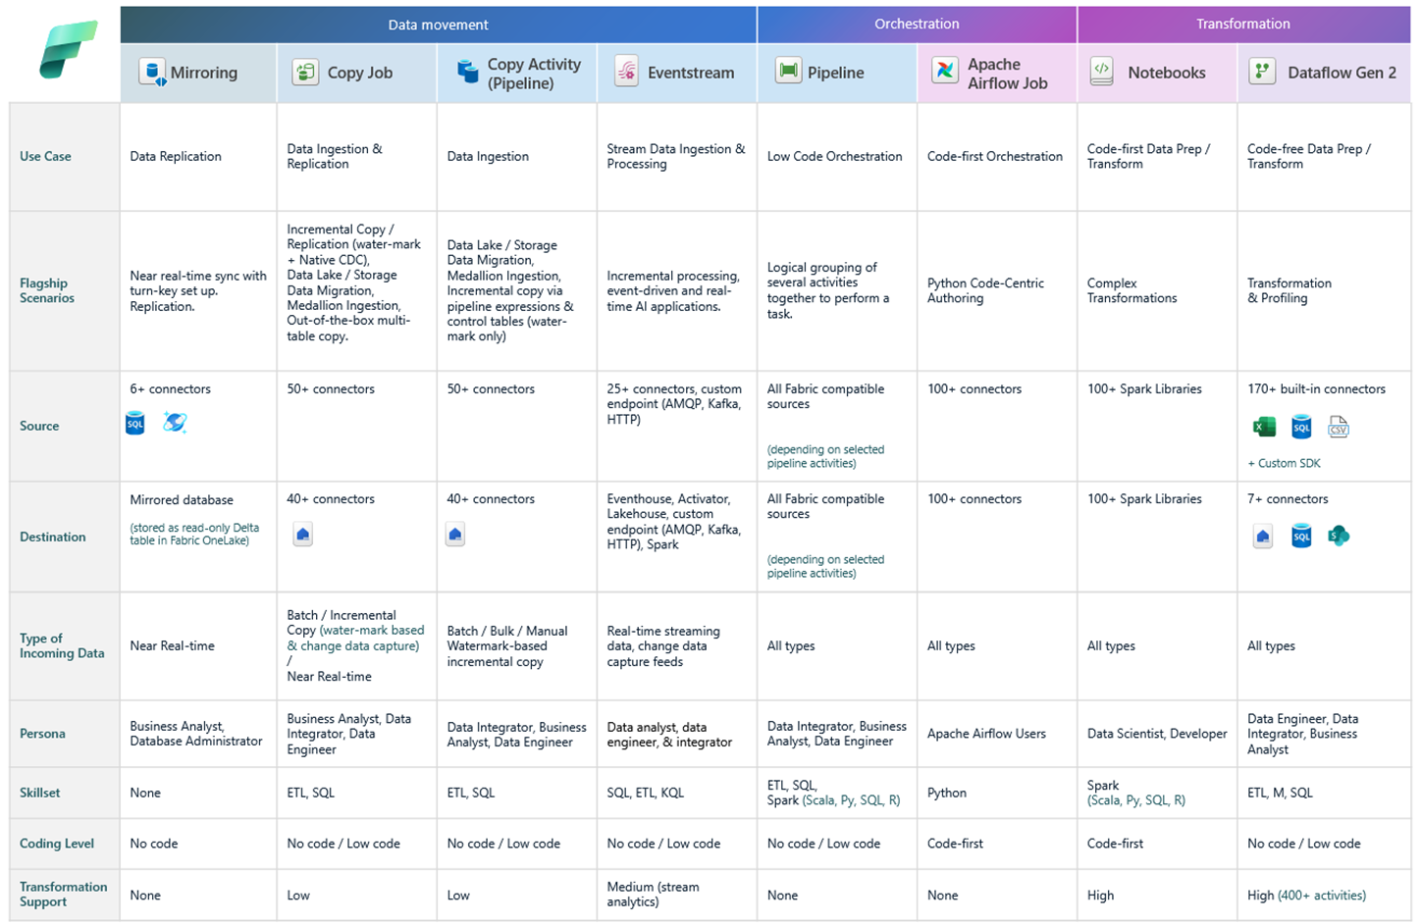The width and height of the screenshot is (1421, 924).
Task: Click the Eventstream icon
Action: [626, 73]
